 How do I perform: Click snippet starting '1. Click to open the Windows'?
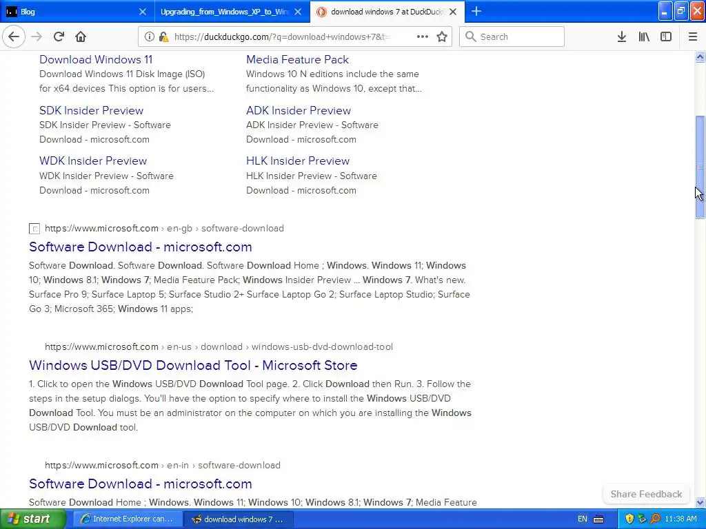coord(250,405)
